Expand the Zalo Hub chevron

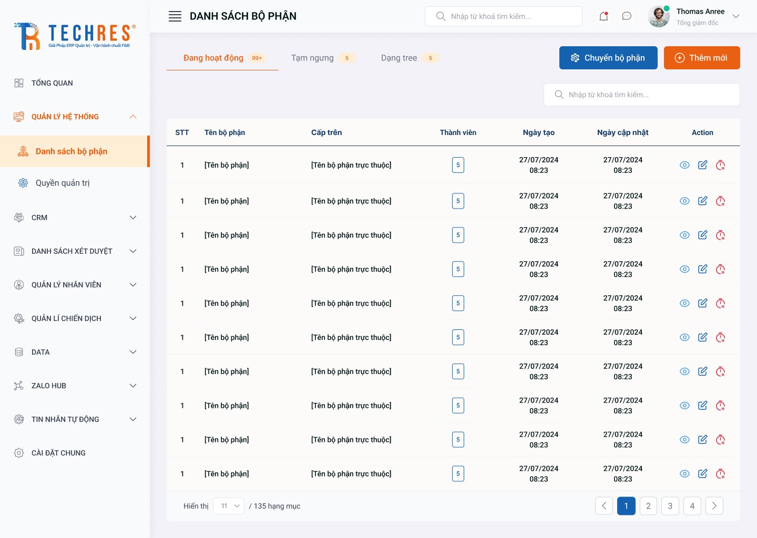(x=133, y=386)
